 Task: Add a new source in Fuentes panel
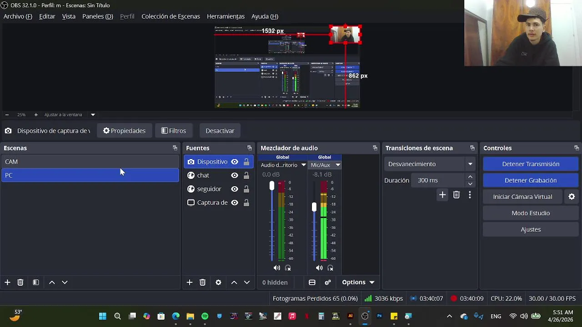pyautogui.click(x=190, y=282)
